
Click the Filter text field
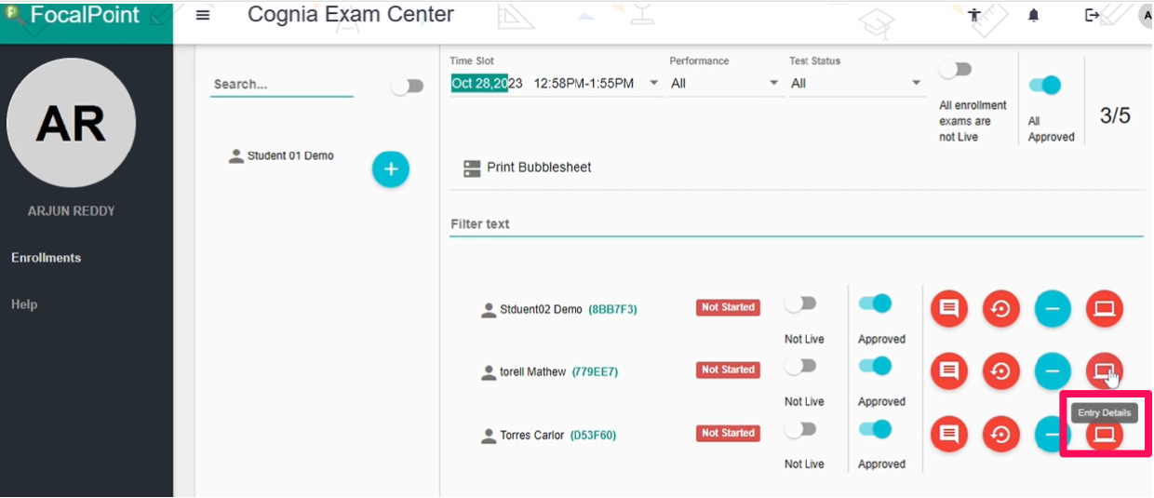pos(797,224)
